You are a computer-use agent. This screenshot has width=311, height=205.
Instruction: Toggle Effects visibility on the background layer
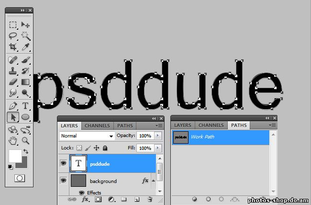tap(81, 193)
